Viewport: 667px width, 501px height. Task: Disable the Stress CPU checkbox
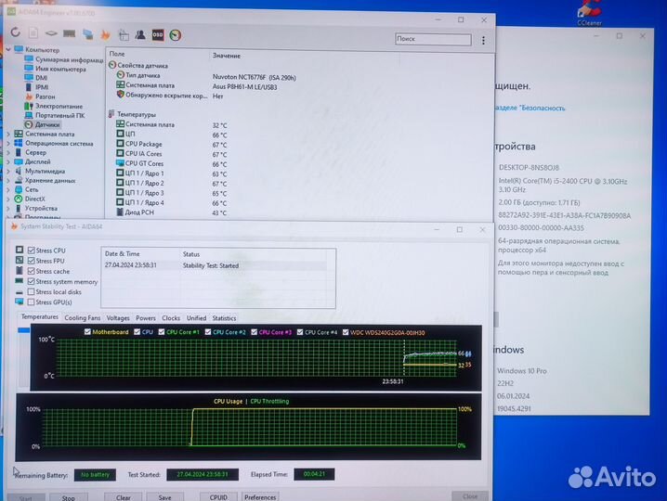point(33,250)
